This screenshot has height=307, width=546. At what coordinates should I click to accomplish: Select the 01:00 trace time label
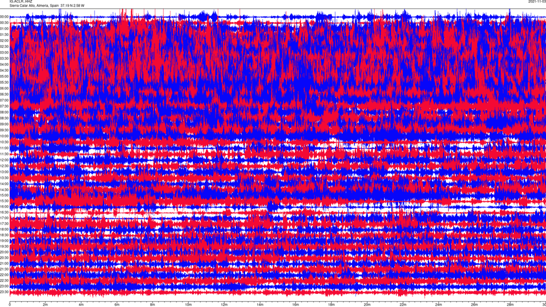[4, 28]
